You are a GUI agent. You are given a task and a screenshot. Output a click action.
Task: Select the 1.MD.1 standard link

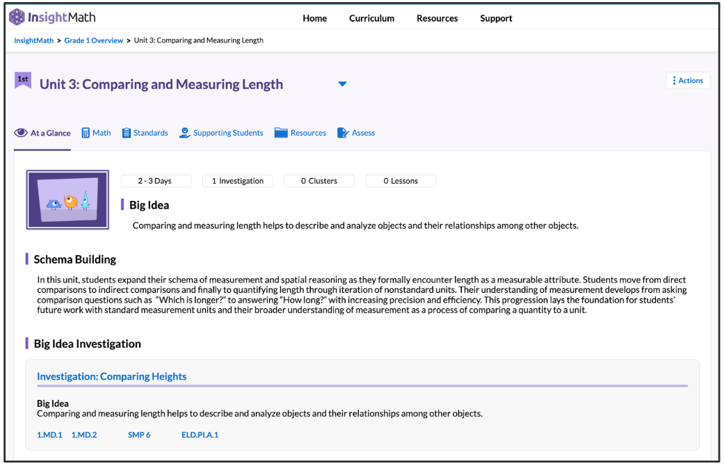49,435
